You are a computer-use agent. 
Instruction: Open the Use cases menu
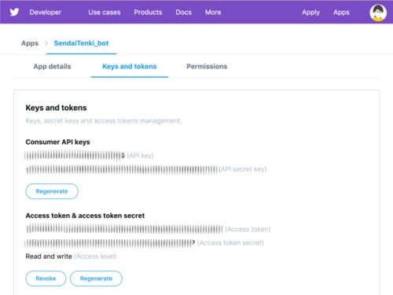(105, 13)
